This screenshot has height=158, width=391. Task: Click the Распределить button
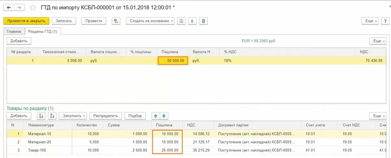(106, 116)
